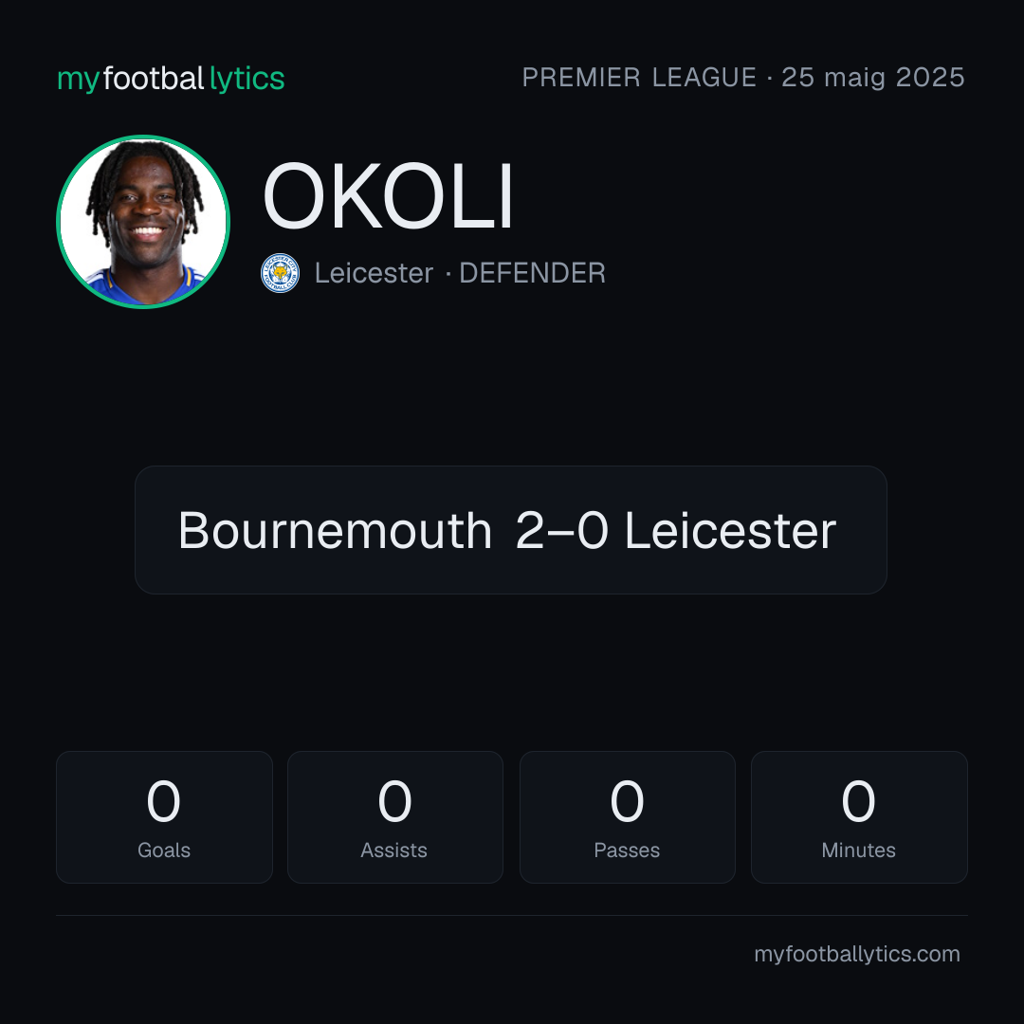Select the DEFENDER position label

pos(532,273)
